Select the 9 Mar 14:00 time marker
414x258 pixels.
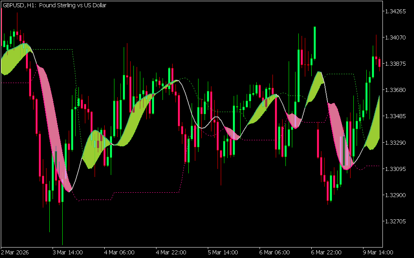(378, 252)
